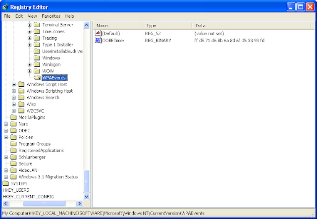The image size is (317, 219).
Task: Click the WOW folder icon
Action: [37, 71]
